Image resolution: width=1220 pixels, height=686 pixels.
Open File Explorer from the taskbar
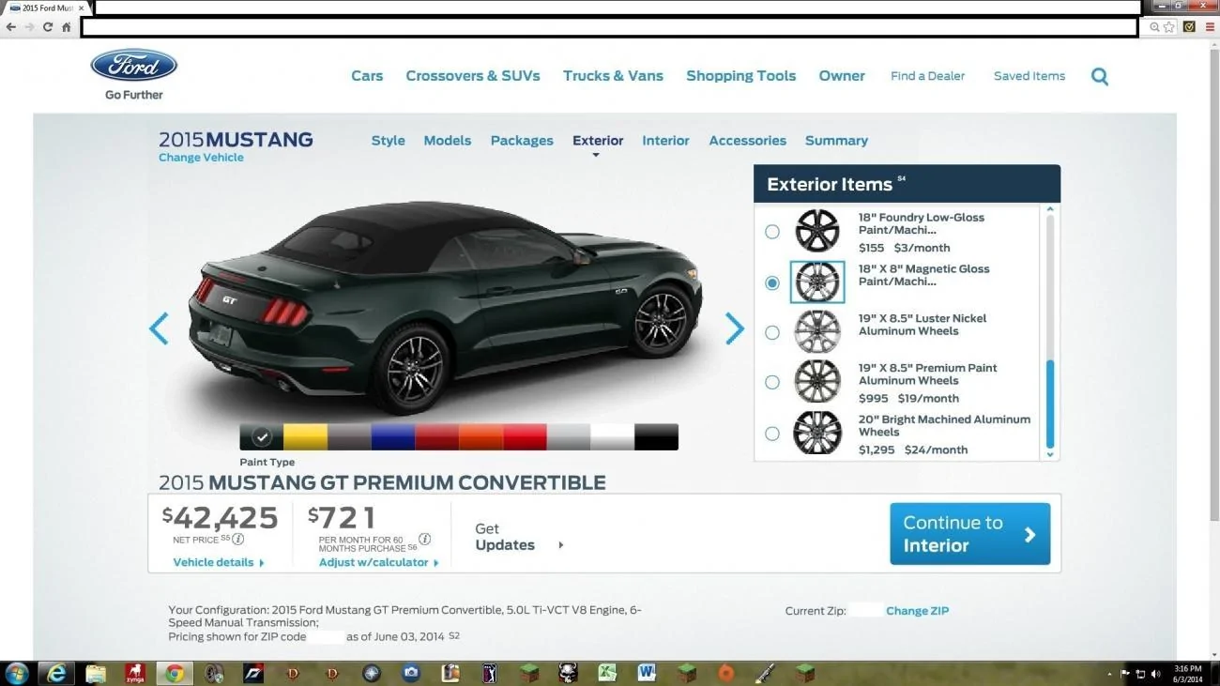coord(96,673)
